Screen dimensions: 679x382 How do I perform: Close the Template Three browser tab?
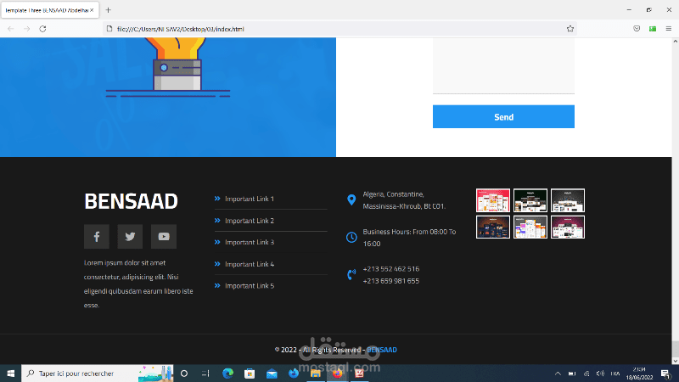[92, 10]
